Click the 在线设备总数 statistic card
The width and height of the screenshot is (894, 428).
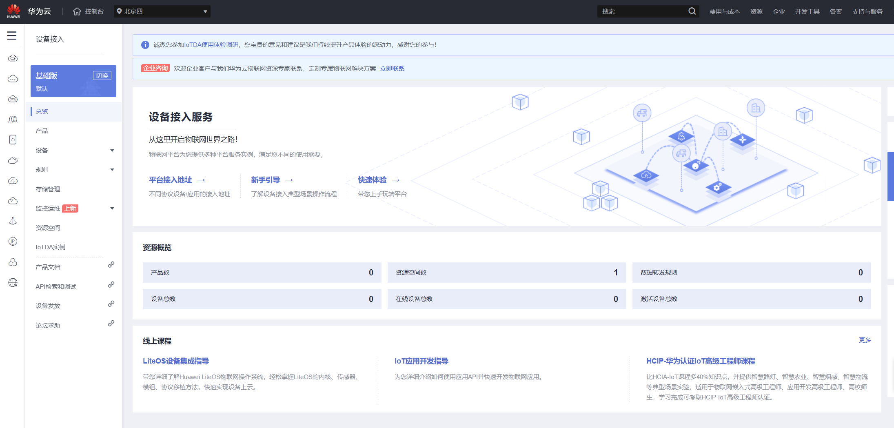507,299
